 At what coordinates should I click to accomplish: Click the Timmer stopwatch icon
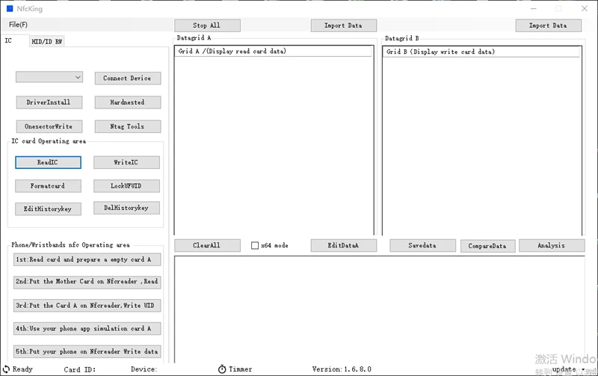pos(222,369)
